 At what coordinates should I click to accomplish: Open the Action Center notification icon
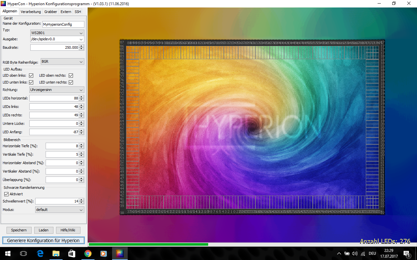[x=406, y=253]
